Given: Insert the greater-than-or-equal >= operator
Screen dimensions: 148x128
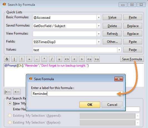Looking at the screenshot, I should (x=97, y=59).
